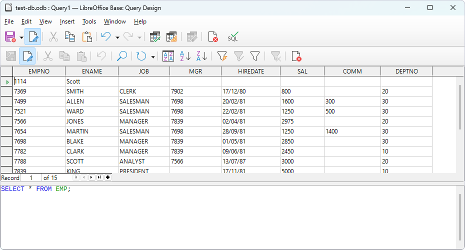Click the HIREDATE cell 13/07/87

(x=250, y=161)
